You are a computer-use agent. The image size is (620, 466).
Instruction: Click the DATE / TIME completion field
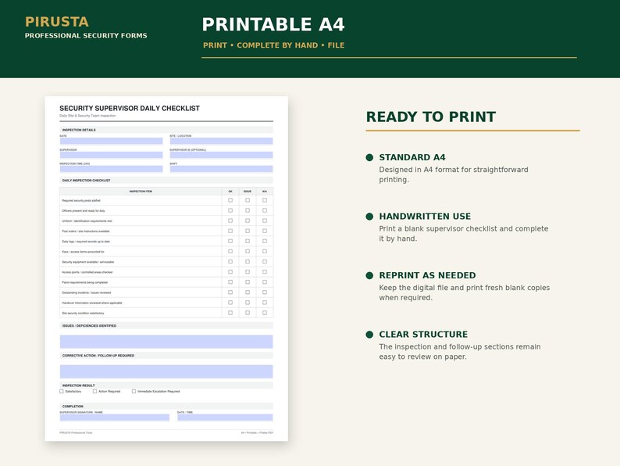225,418
